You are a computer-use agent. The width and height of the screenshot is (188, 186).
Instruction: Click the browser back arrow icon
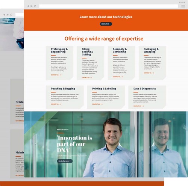(28, 6)
